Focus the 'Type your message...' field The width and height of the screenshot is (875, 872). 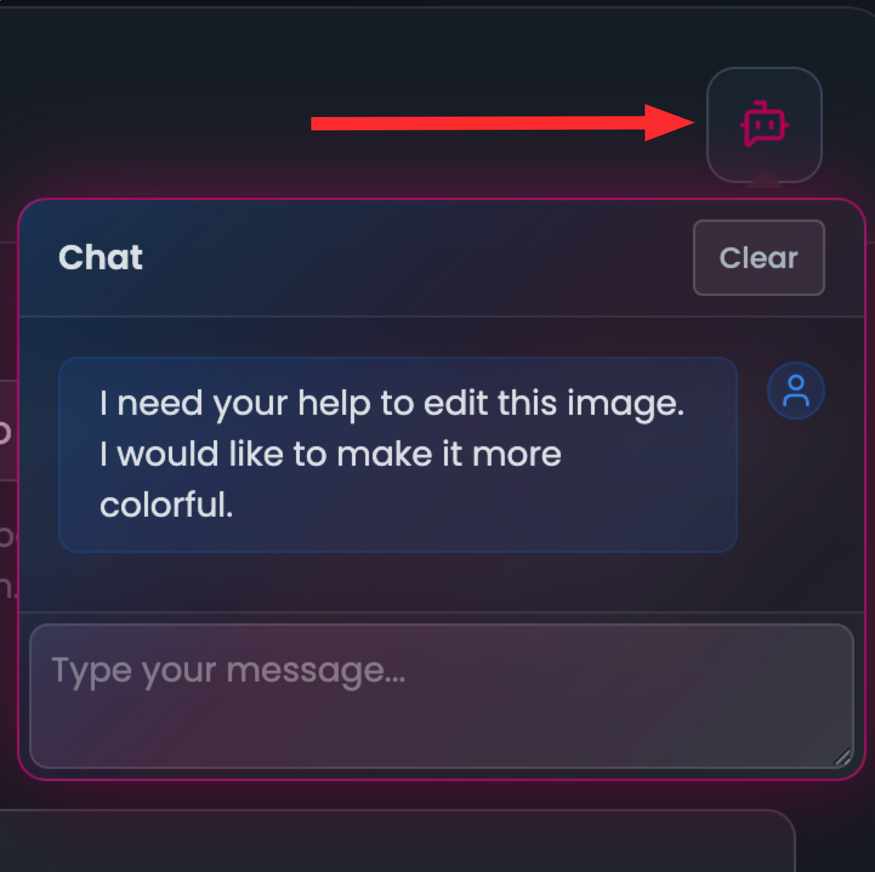[442, 696]
